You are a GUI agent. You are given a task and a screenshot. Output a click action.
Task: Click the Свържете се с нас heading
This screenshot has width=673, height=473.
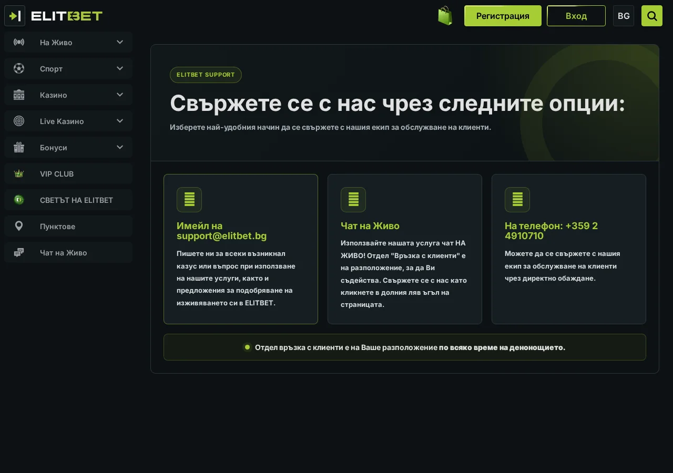point(397,103)
